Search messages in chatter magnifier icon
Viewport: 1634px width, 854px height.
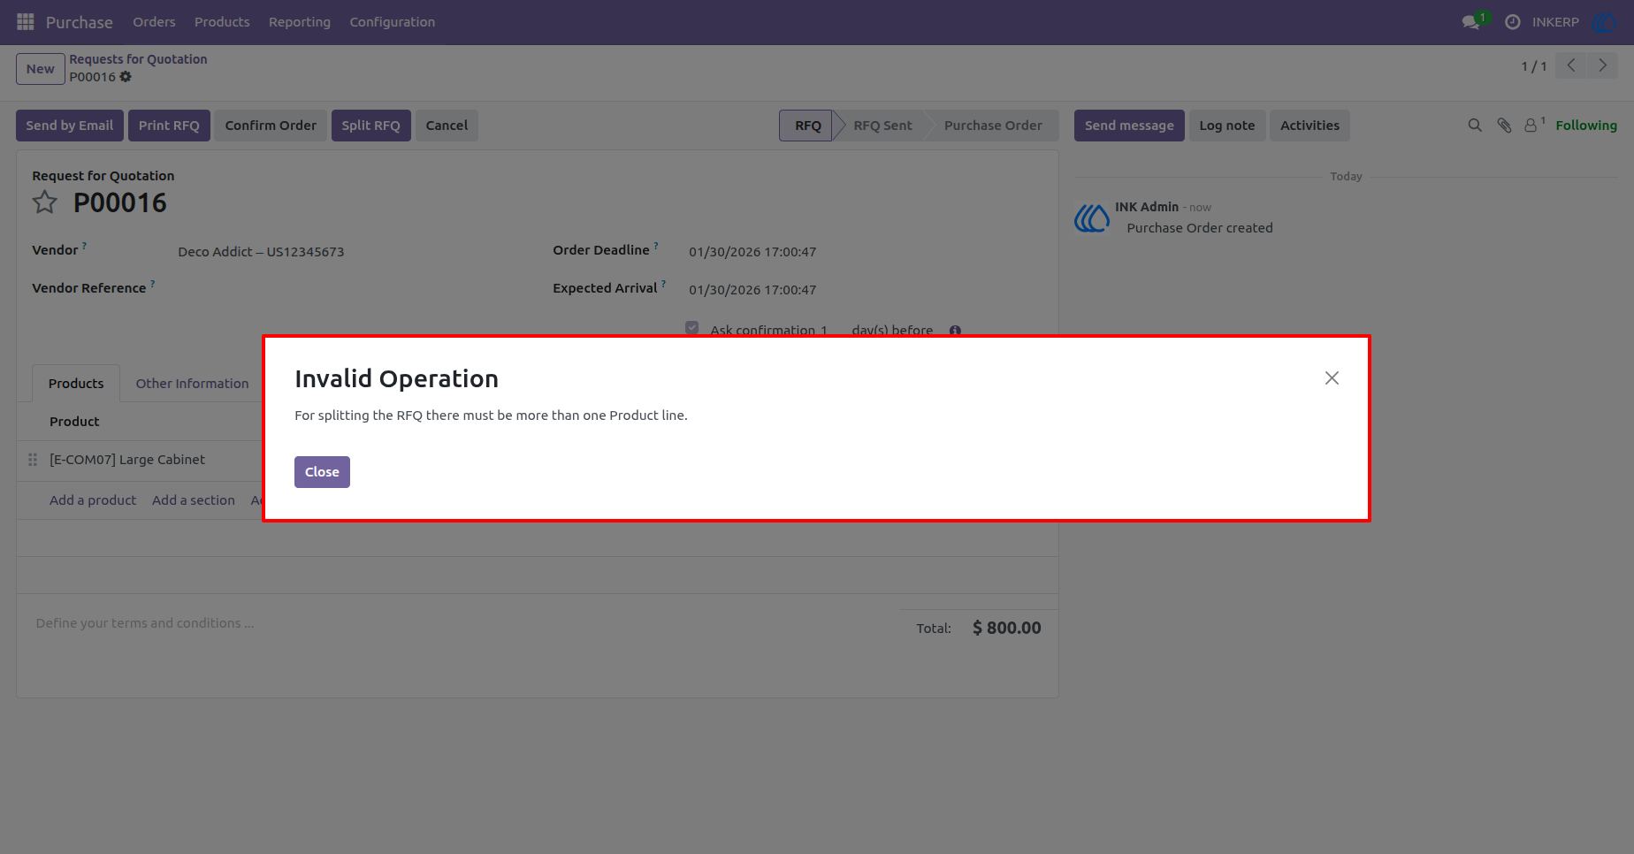click(1475, 126)
